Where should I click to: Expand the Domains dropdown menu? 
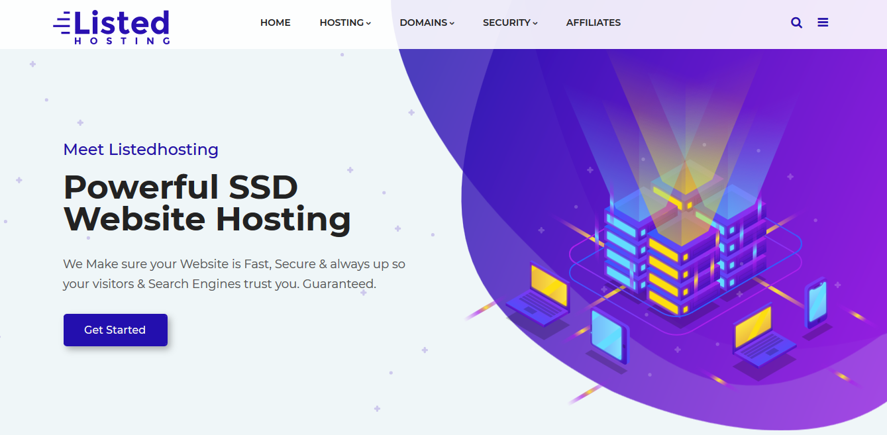427,23
